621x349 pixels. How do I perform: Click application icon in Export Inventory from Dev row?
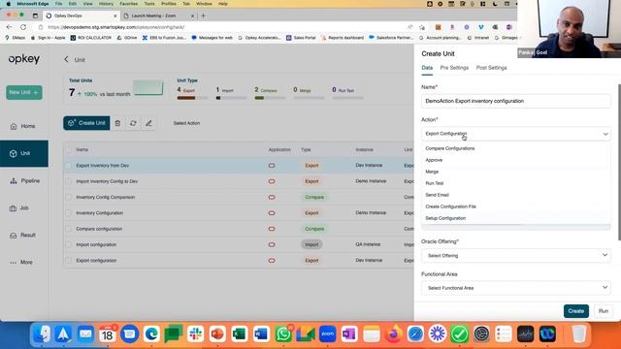[272, 166]
